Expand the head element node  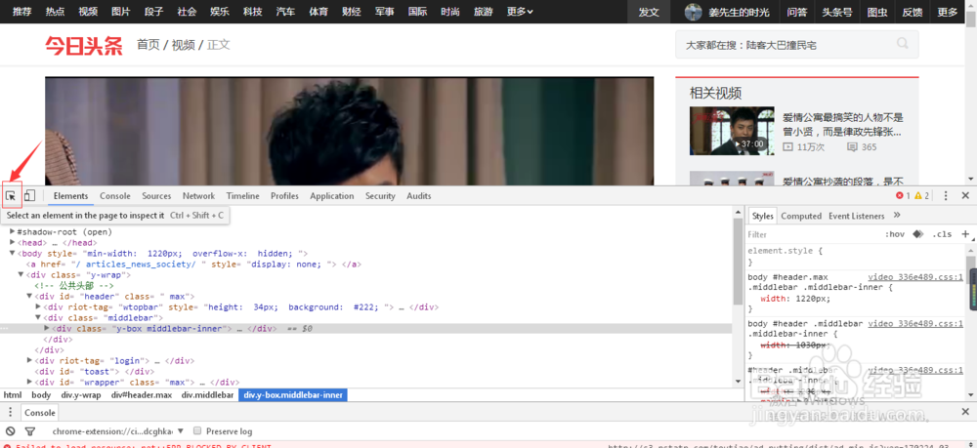[13, 242]
